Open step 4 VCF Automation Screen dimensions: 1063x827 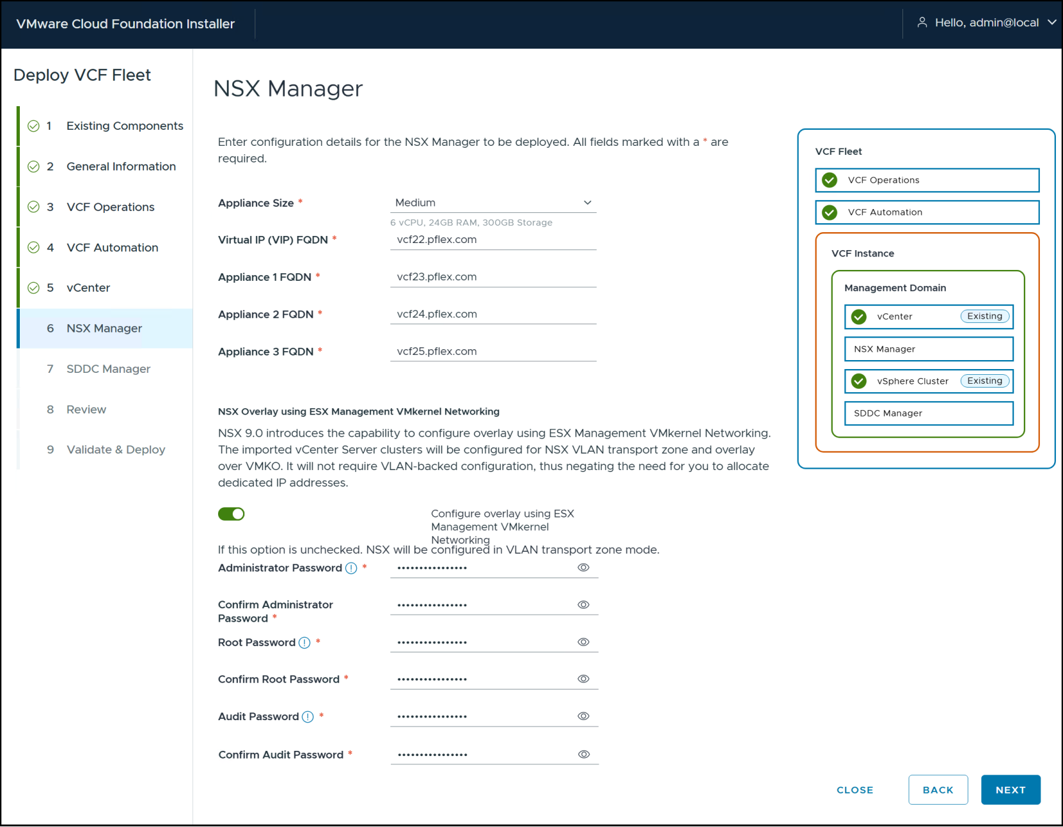(x=106, y=248)
